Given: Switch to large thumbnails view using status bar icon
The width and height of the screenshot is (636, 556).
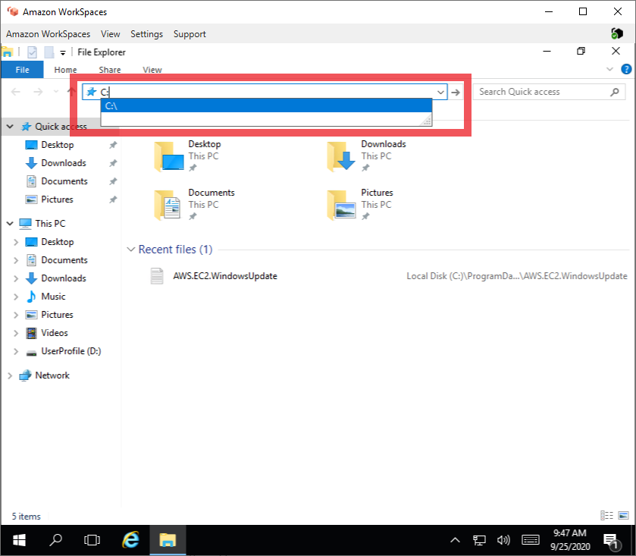Looking at the screenshot, I should click(623, 515).
